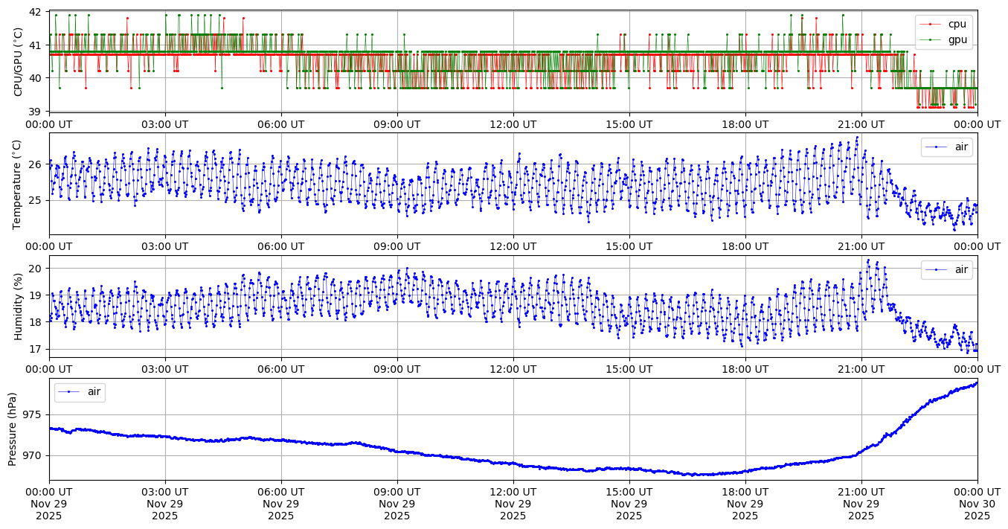1008x529 pixels.
Task: Click the CPU/GPU (°C) y-axis label
Action: pos(19,62)
